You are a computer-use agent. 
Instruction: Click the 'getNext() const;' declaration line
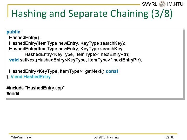click(x=64, y=71)
